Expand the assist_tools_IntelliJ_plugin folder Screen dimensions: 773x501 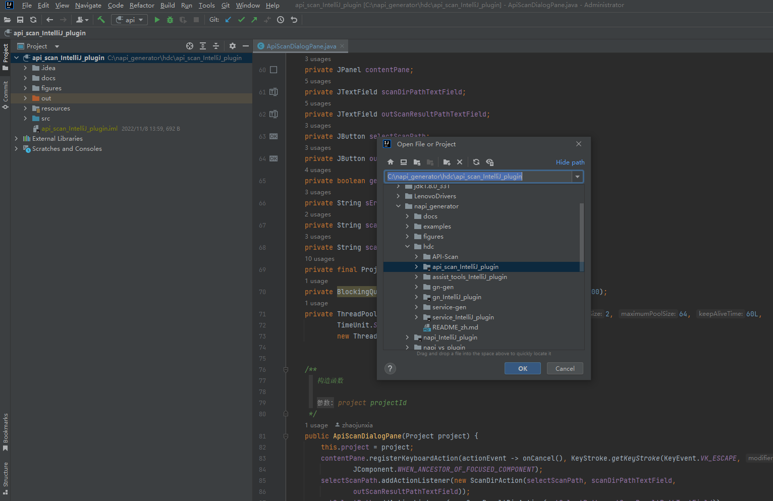(x=416, y=277)
